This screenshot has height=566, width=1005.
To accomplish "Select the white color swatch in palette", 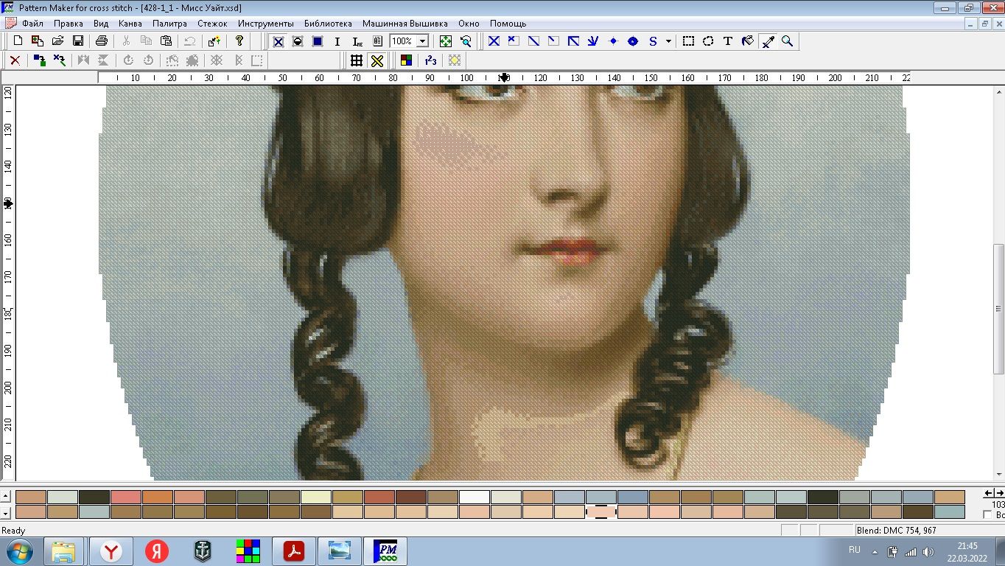I will [475, 497].
